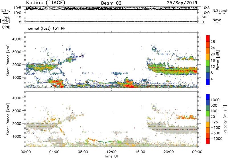Pick the teal 100–500 Velocity colorbar segment
This screenshot has width=228, height=158.
coord(208,108)
